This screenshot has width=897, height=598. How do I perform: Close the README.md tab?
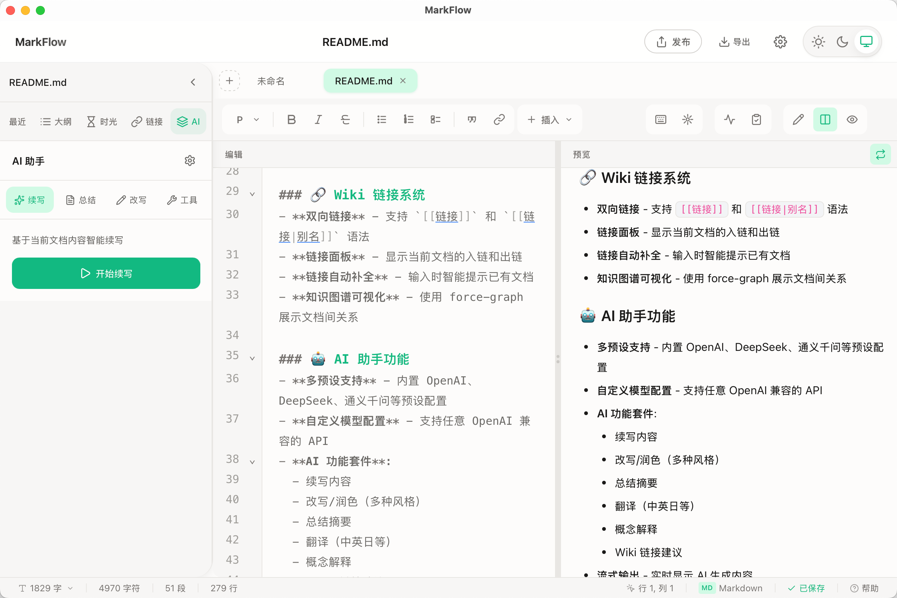pos(403,81)
